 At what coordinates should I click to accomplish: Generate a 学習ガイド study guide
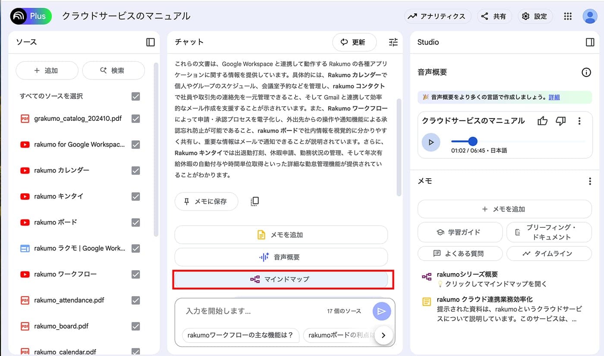pyautogui.click(x=460, y=232)
